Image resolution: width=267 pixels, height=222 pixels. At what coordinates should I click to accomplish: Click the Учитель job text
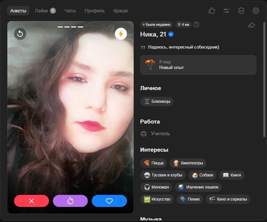(160, 134)
